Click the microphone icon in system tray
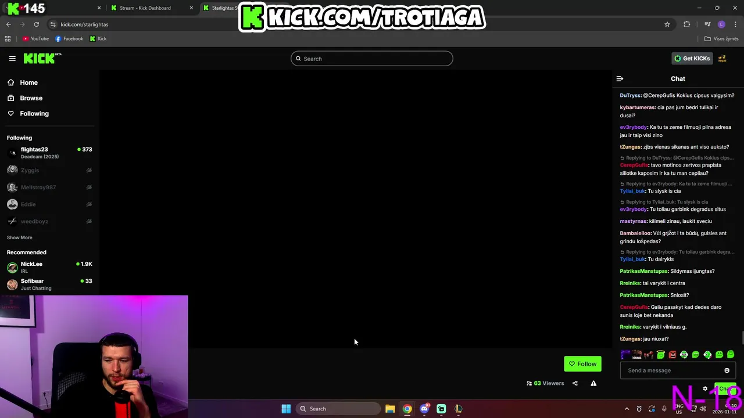The width and height of the screenshot is (744, 418). click(664, 409)
